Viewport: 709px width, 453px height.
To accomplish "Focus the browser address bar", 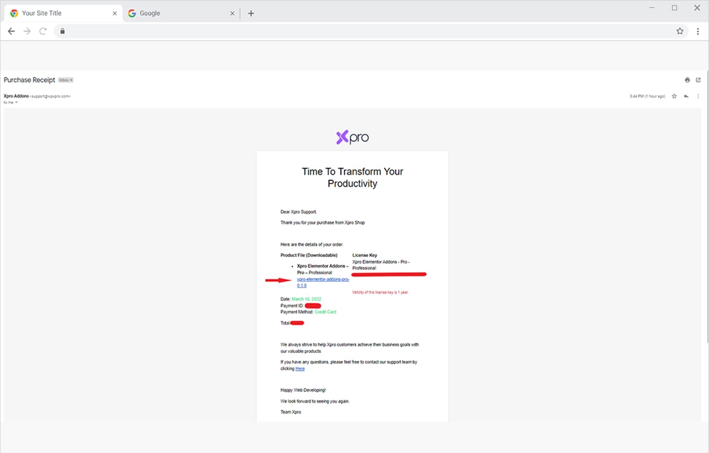I will 371,31.
